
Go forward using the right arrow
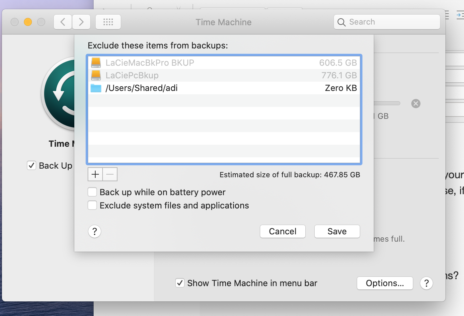[x=81, y=22]
